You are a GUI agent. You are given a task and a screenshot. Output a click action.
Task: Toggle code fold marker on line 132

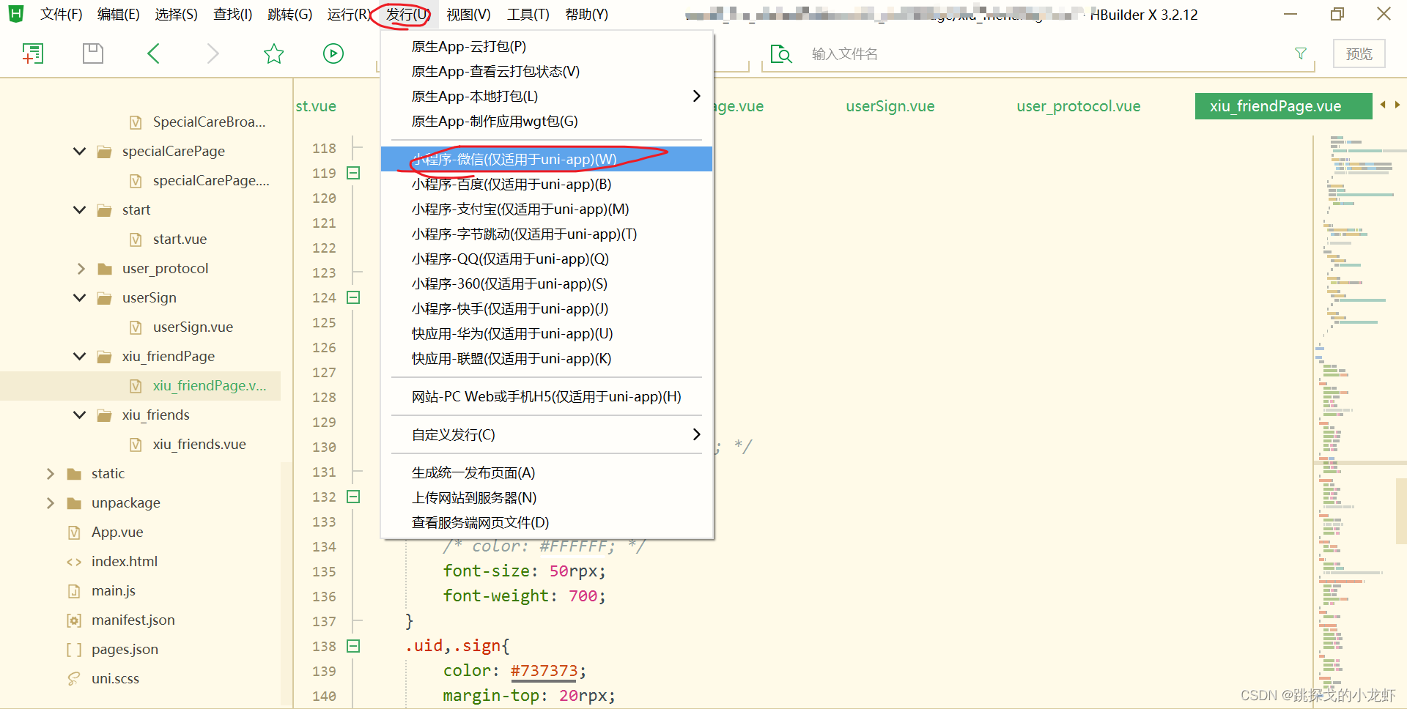[353, 497]
